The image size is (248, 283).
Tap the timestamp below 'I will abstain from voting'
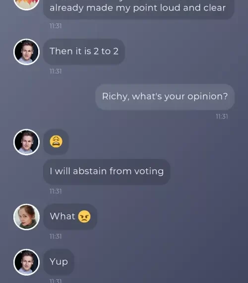point(56,191)
